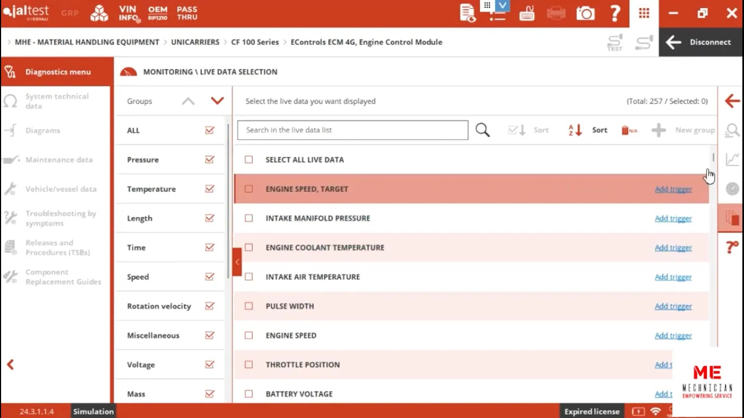The height and width of the screenshot is (418, 744).
Task: Click the delete N/A trash icon
Action: point(629,130)
